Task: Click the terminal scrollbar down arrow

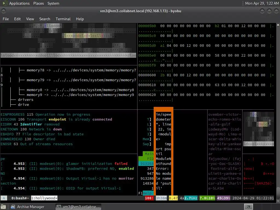Action: coord(278,201)
